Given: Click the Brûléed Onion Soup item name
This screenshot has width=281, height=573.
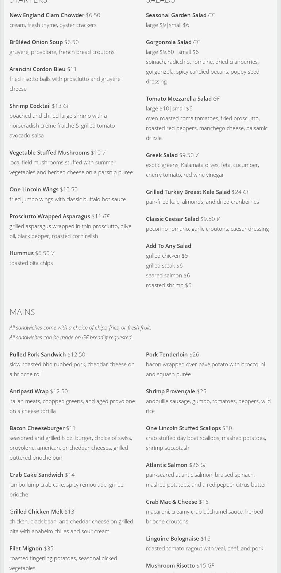Looking at the screenshot, I should [x=36, y=42].
